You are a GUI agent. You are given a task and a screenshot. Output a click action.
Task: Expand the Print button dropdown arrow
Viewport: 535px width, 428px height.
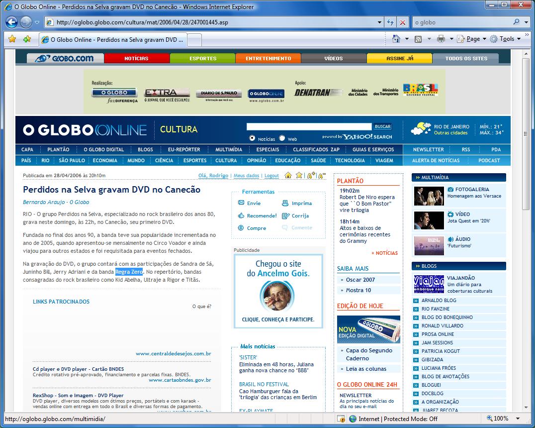click(x=451, y=39)
